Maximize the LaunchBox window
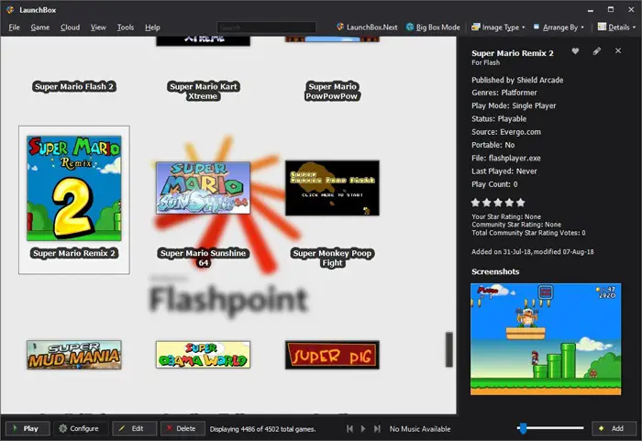The image size is (642, 441). tap(611, 9)
